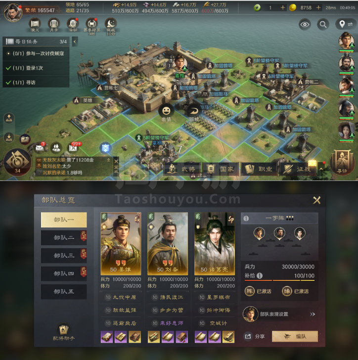Open the 配将助手 card helper icon
Viewport: 358px width, 360px height.
point(64,332)
